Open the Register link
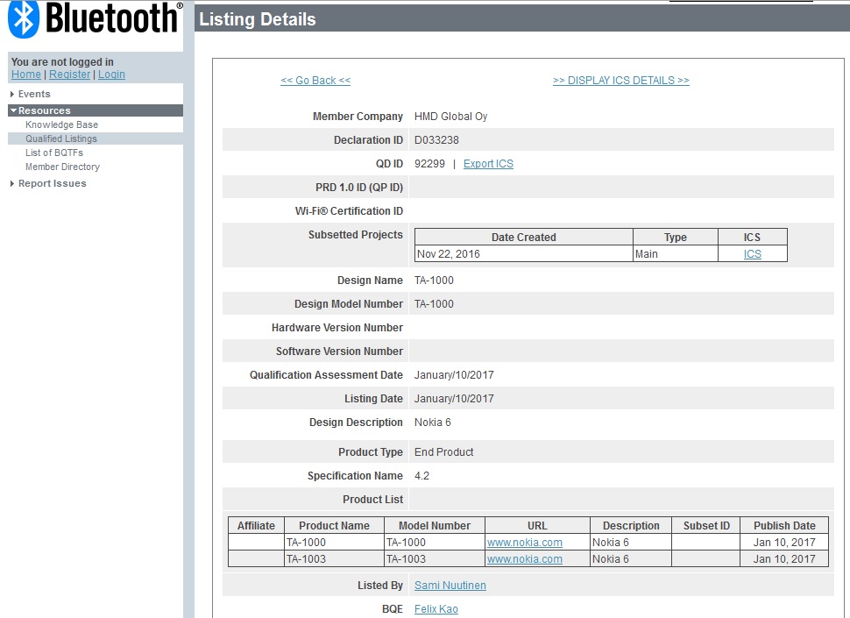Image resolution: width=850 pixels, height=618 pixels. (x=70, y=75)
